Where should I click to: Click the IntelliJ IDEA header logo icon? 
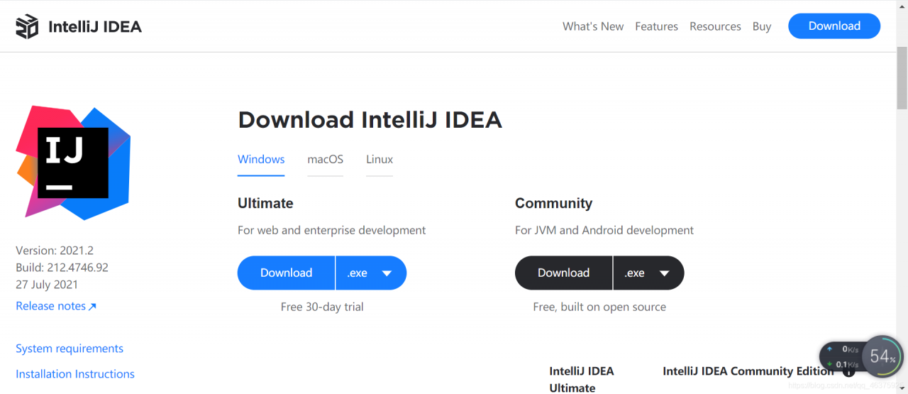(x=27, y=27)
